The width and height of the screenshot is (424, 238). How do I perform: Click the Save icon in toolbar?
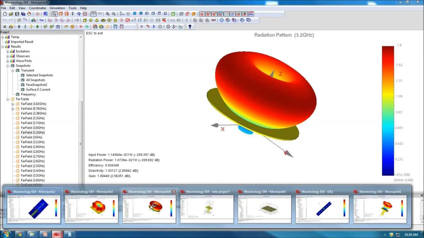17,14
